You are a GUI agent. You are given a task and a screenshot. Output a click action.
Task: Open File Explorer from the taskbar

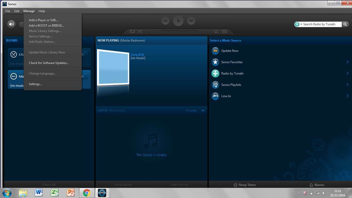23,193
